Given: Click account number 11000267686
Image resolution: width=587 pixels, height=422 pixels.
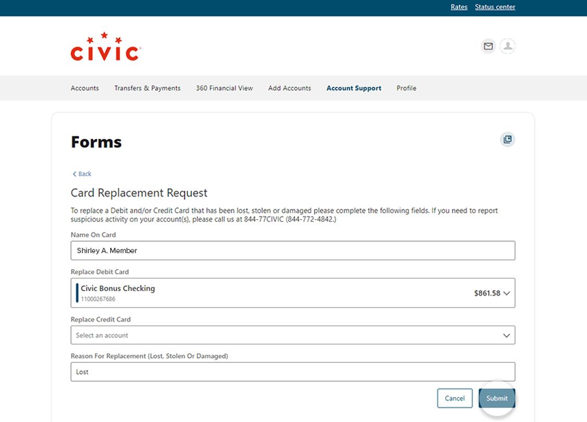Looking at the screenshot, I should tap(98, 299).
